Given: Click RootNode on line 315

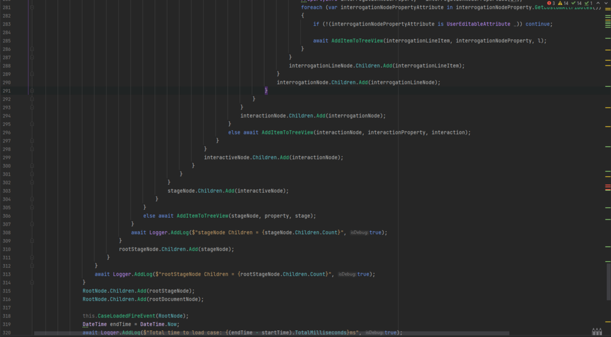Looking at the screenshot, I should coord(95,291).
